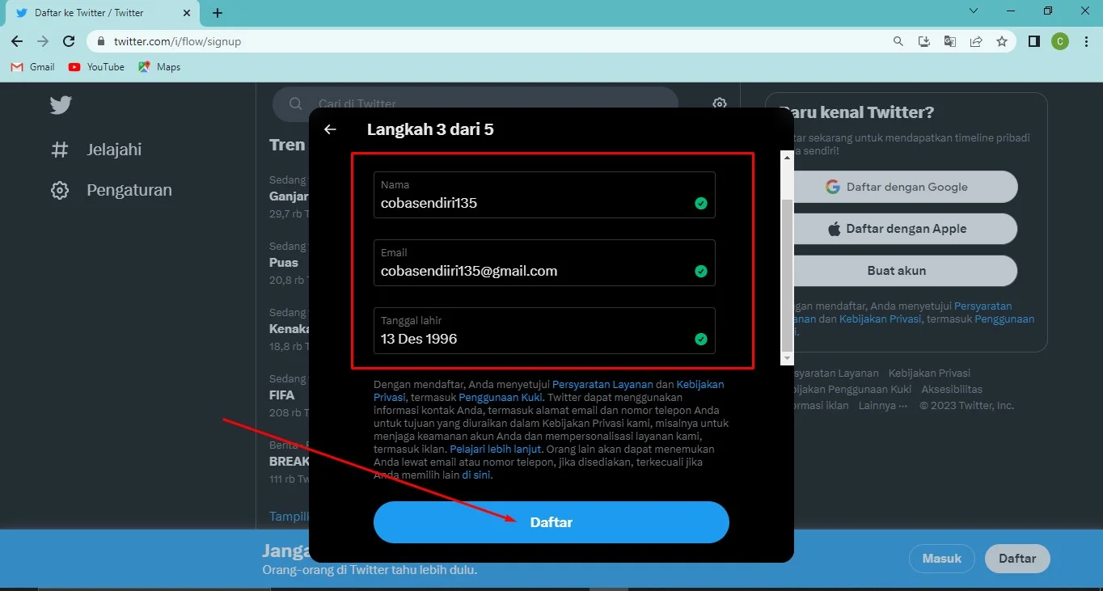The height and width of the screenshot is (591, 1103).
Task: Click the share page icon in address bar
Action: tap(976, 41)
